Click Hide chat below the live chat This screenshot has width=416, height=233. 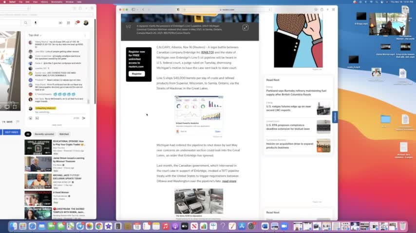click(x=57, y=125)
